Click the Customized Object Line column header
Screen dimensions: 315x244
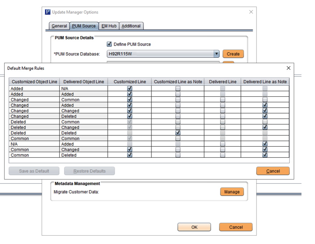(x=34, y=82)
